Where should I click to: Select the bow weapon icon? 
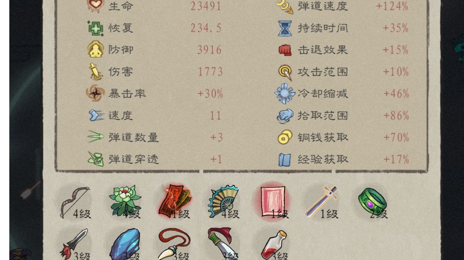pyautogui.click(x=75, y=202)
